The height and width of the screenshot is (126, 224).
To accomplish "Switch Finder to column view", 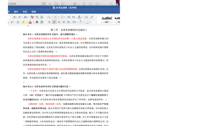I will tap(57, 4).
